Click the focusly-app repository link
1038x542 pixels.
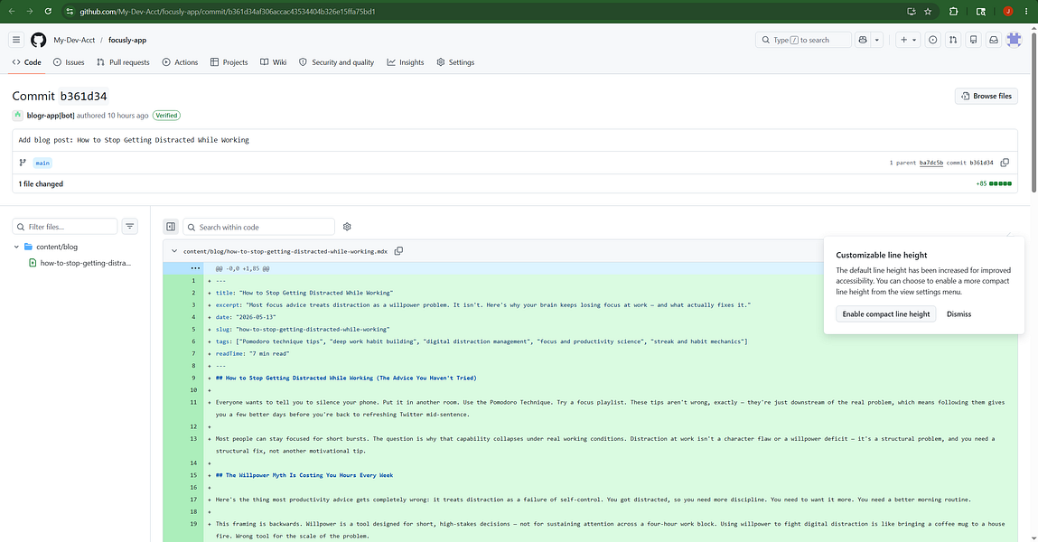point(127,40)
